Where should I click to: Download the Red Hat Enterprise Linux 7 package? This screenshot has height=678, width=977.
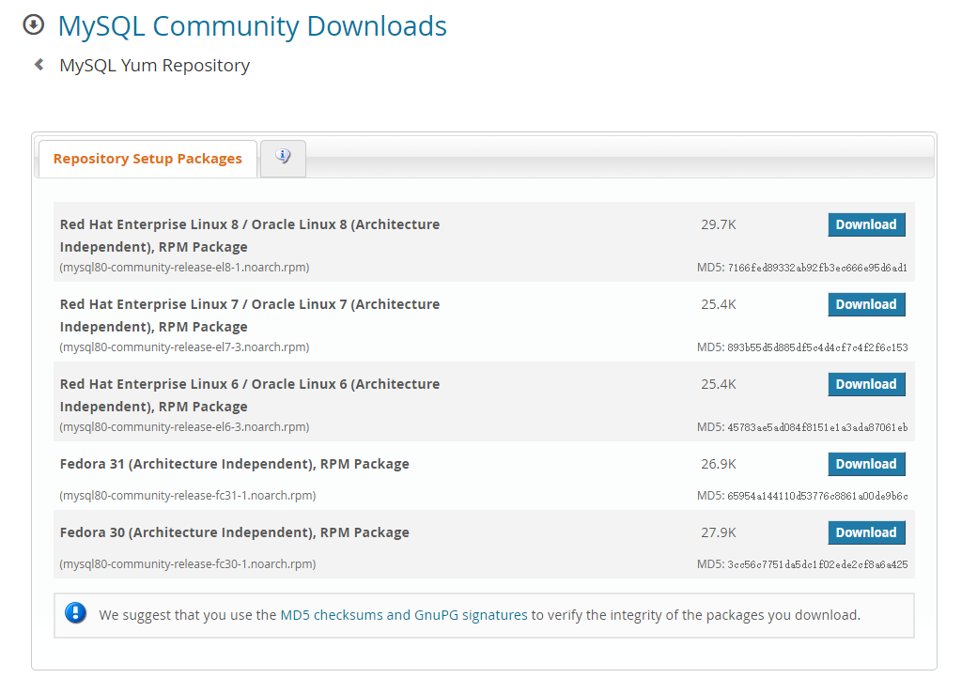click(866, 304)
